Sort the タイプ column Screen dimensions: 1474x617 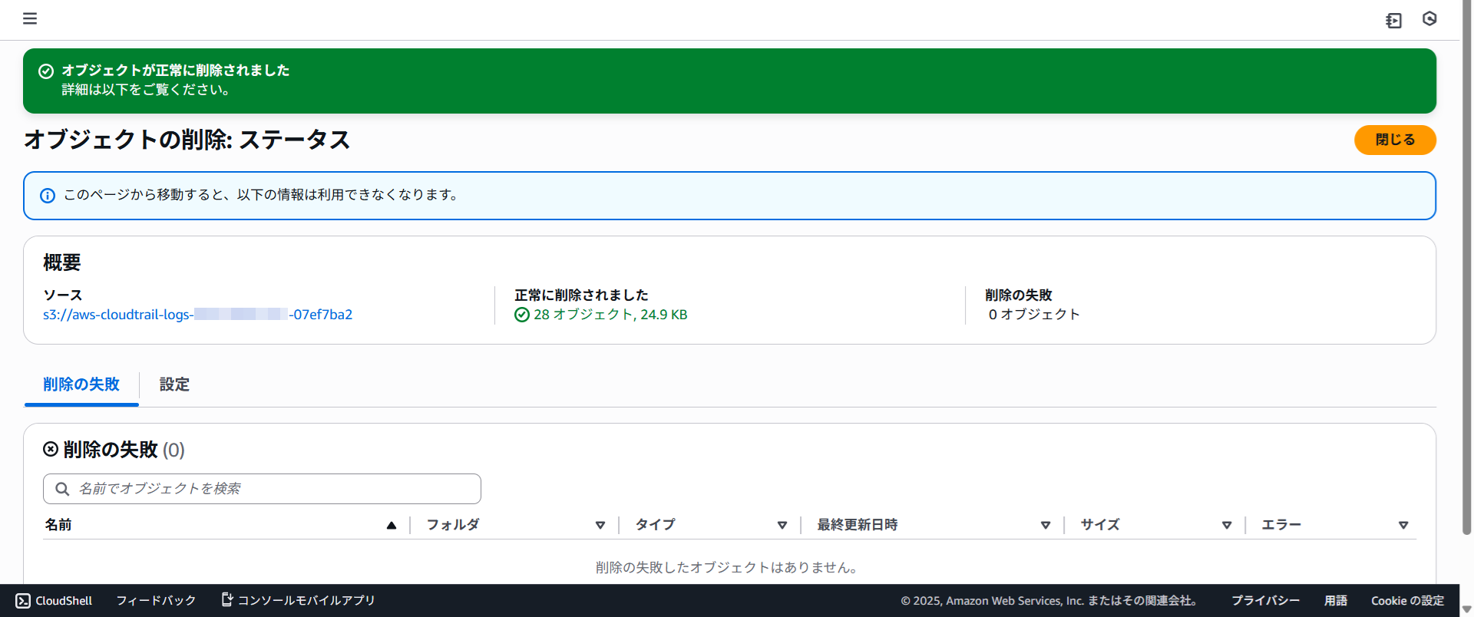tap(782, 525)
